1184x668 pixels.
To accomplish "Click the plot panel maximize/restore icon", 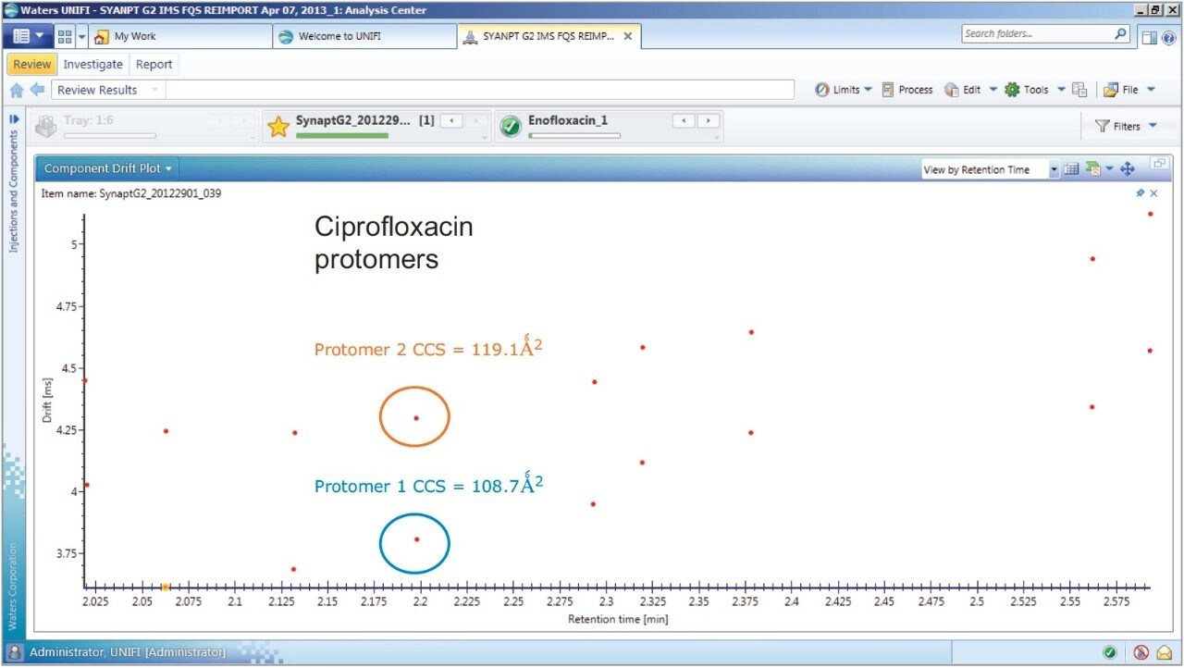I will [x=1159, y=163].
